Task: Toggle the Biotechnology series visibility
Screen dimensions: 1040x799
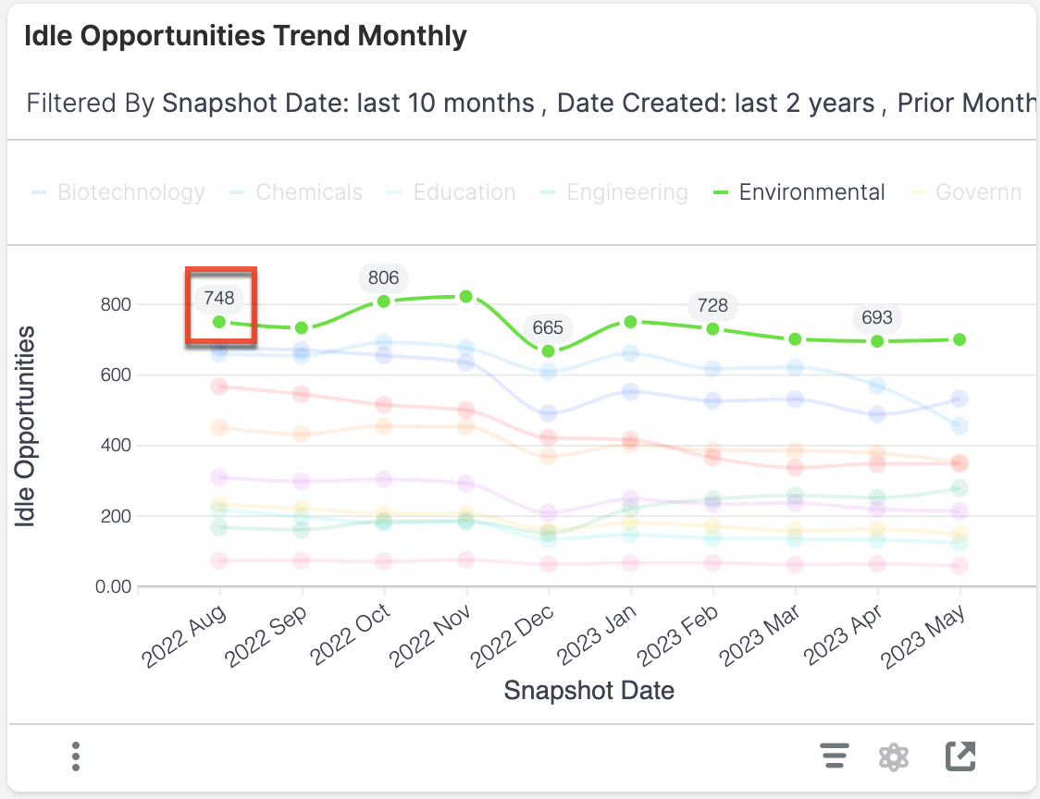Action: [131, 192]
